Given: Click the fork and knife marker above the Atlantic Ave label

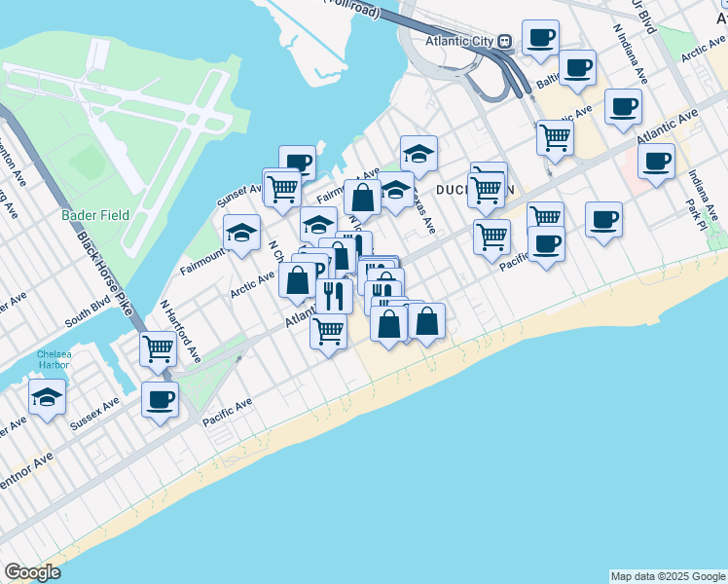Looking at the screenshot, I should [x=334, y=297].
